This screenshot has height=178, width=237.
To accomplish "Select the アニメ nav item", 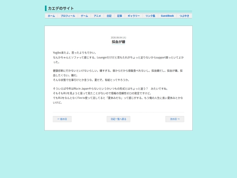I will (x=97, y=16).
